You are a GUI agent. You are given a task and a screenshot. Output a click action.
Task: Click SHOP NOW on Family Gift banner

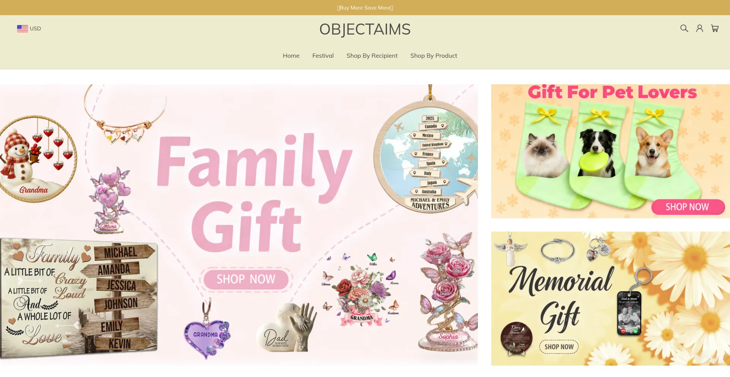tap(246, 279)
